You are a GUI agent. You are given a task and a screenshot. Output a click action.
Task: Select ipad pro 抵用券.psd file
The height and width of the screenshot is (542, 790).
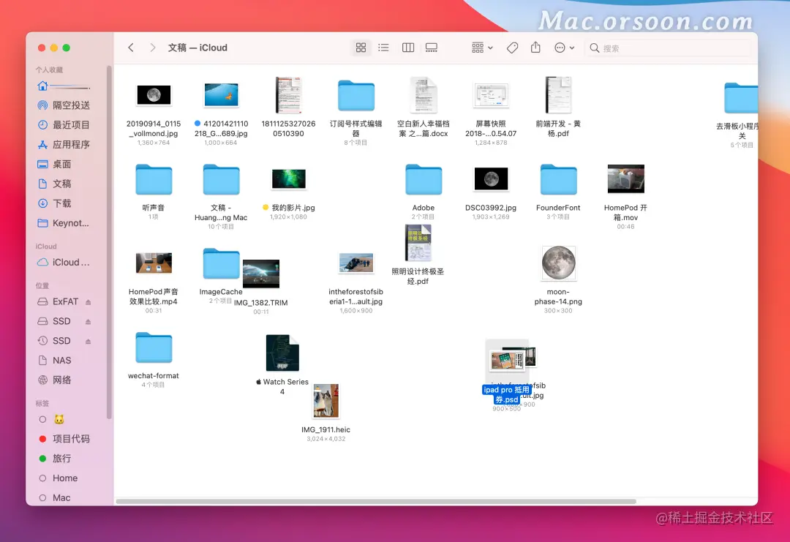point(507,361)
